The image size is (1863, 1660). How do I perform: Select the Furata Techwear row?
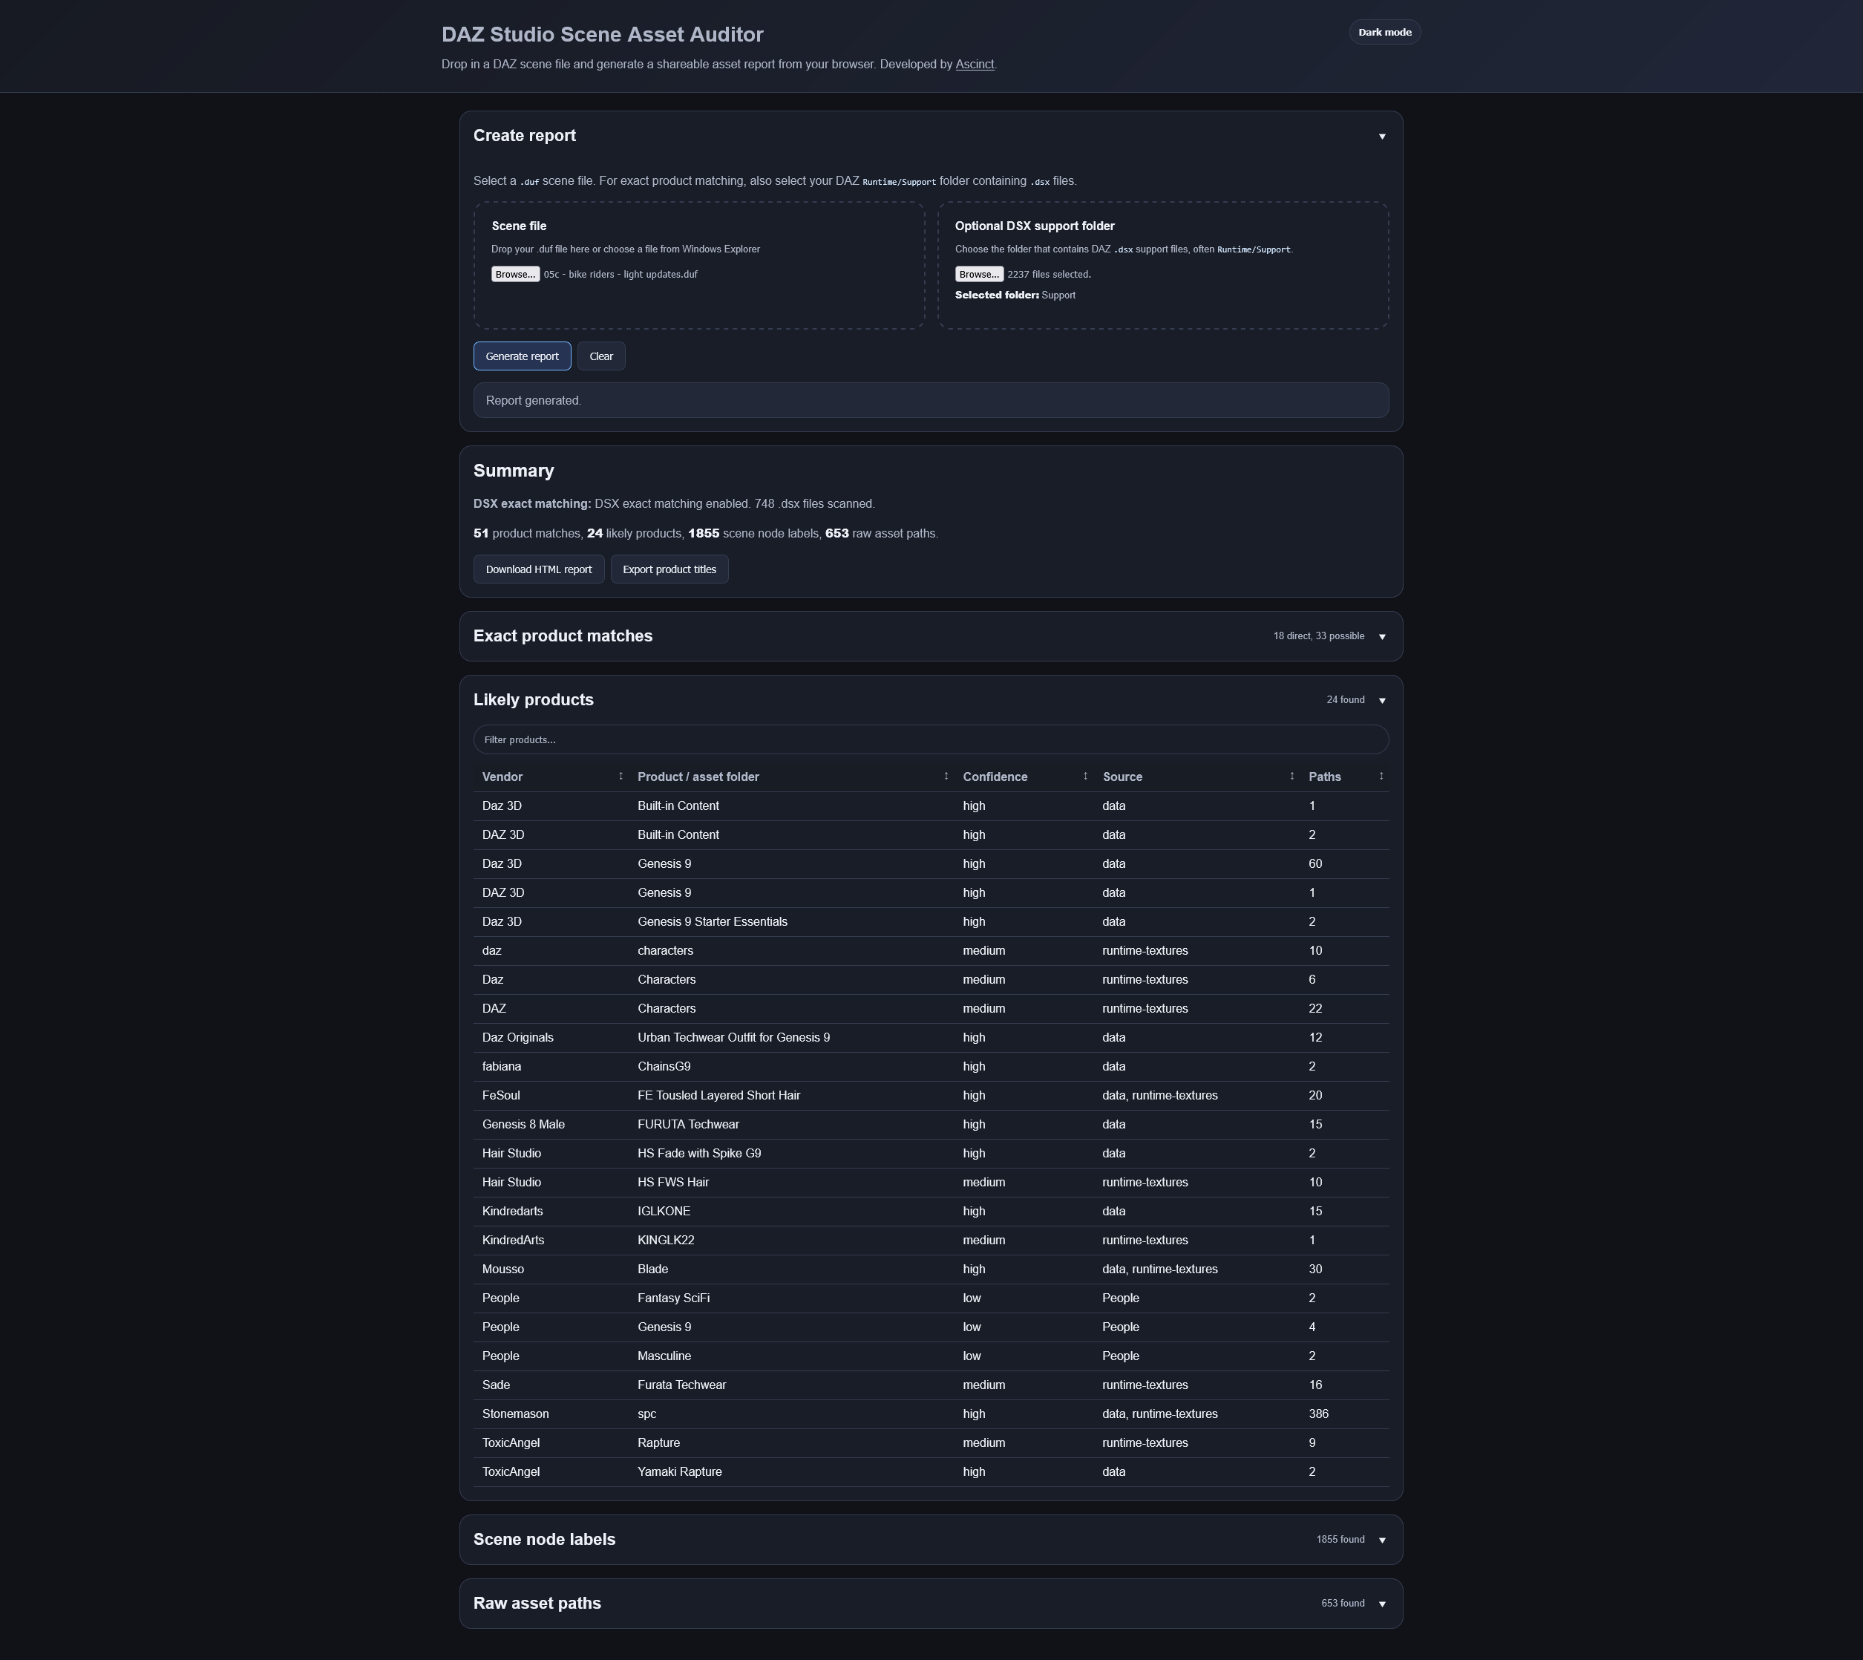click(930, 1385)
